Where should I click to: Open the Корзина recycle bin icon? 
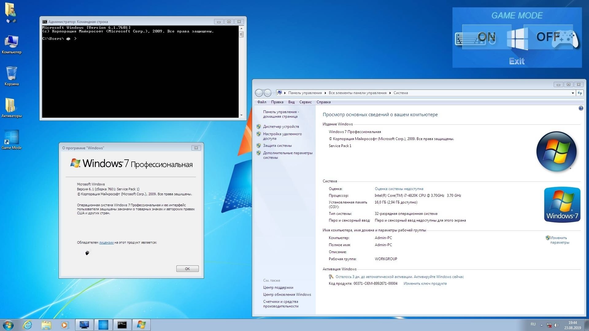tap(12, 76)
